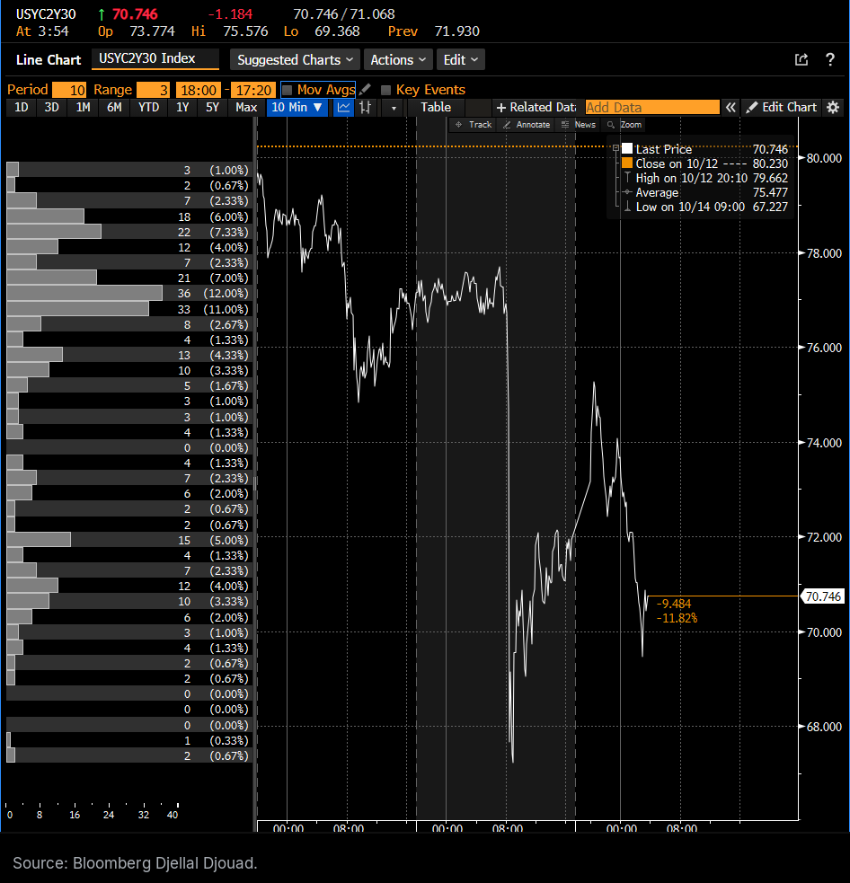
Task: Collapse panel with double left chevron
Action: [x=730, y=108]
